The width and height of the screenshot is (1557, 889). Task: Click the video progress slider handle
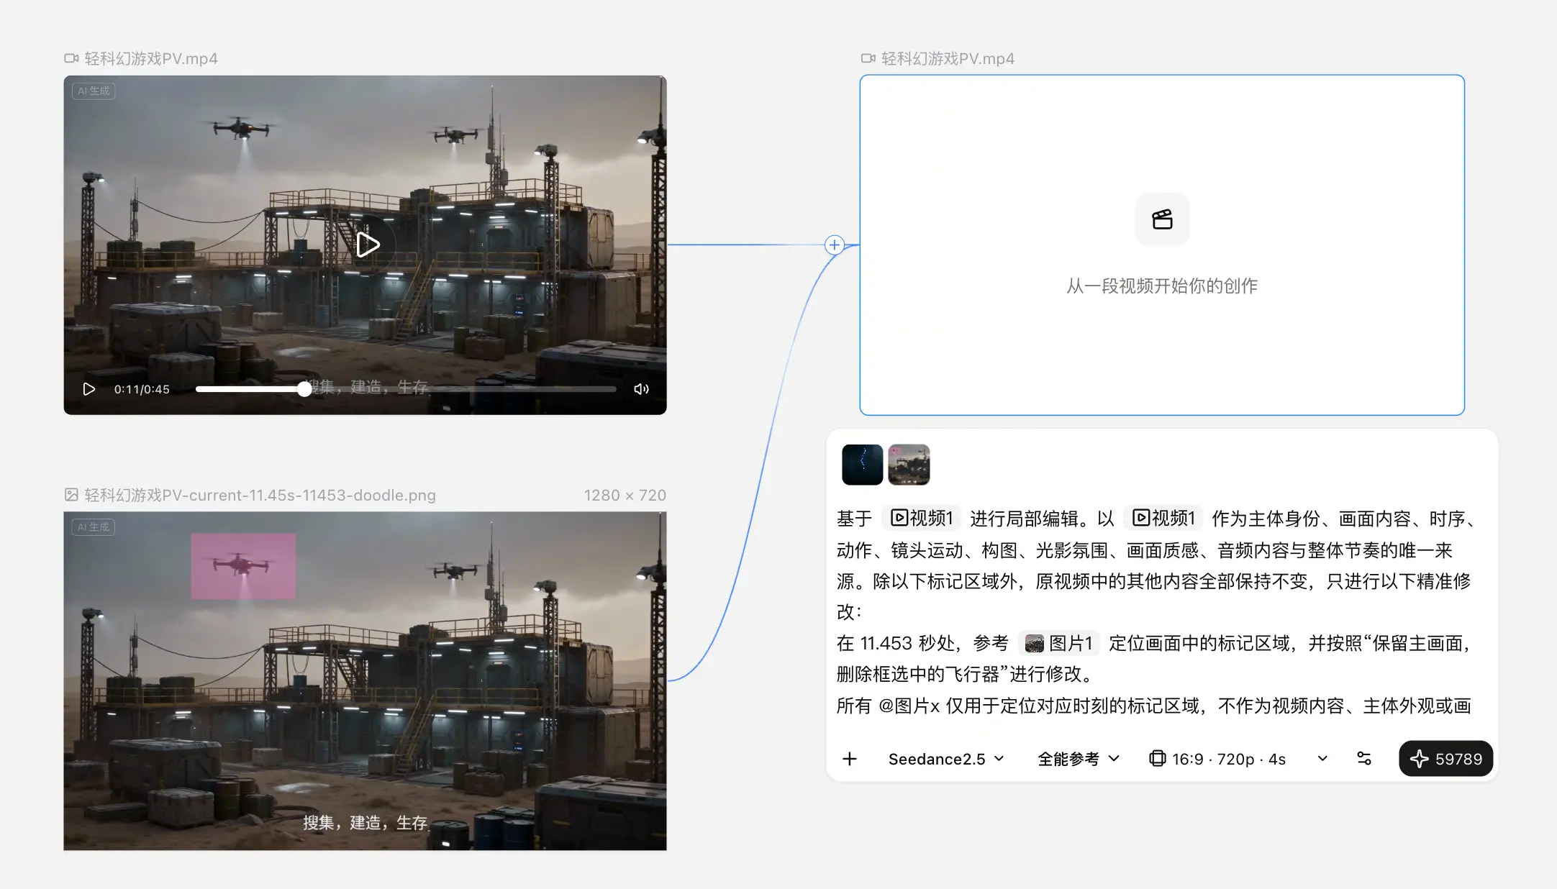[x=304, y=389]
